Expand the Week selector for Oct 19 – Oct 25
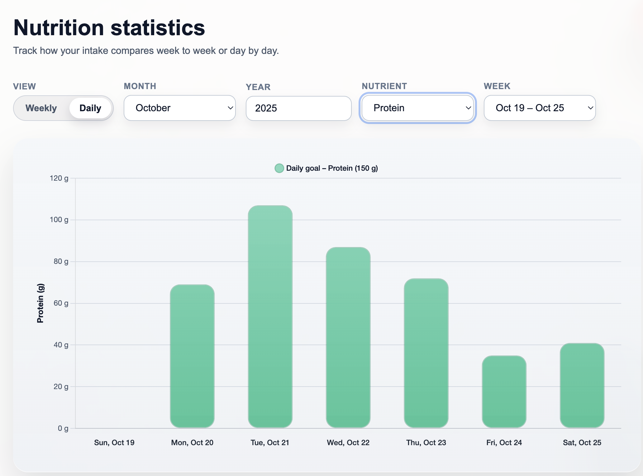643x476 pixels. (x=539, y=108)
